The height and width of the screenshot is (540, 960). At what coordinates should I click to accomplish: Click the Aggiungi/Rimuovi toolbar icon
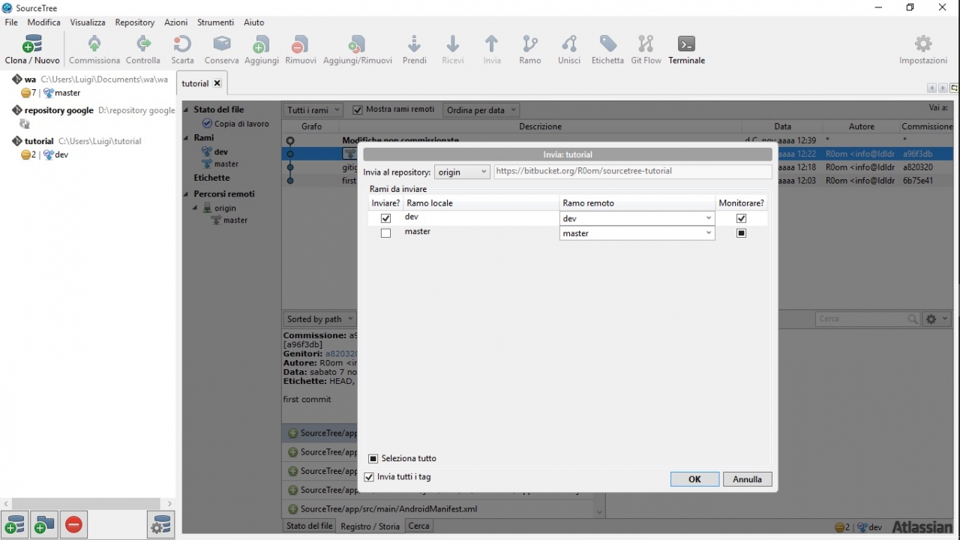tap(358, 49)
